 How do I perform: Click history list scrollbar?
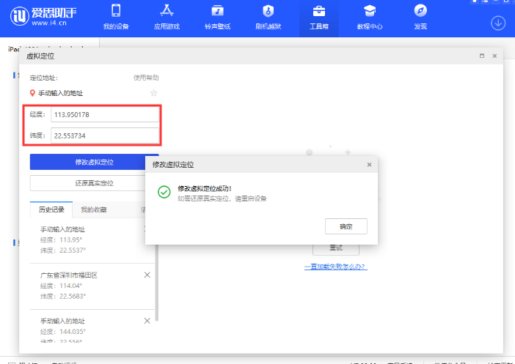[x=157, y=282]
